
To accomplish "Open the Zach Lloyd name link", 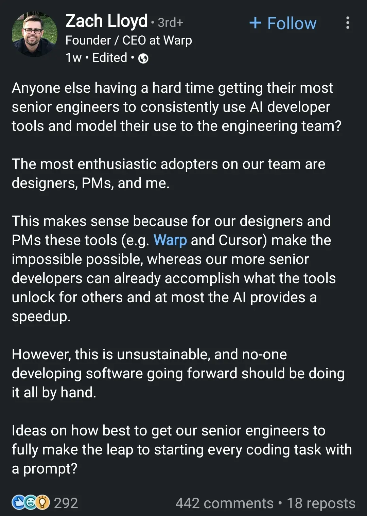I will point(106,21).
